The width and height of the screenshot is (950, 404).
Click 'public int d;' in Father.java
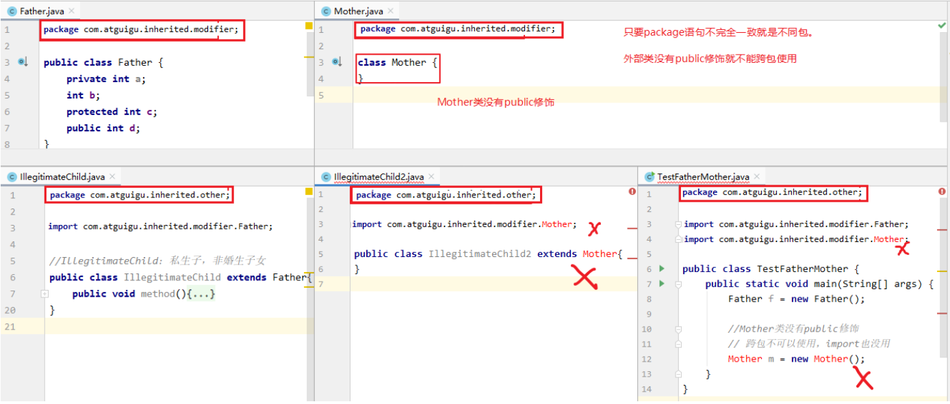tap(103, 129)
